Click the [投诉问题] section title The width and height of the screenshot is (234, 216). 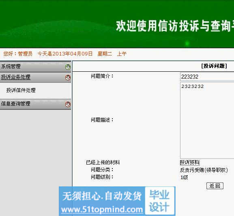point(214,66)
